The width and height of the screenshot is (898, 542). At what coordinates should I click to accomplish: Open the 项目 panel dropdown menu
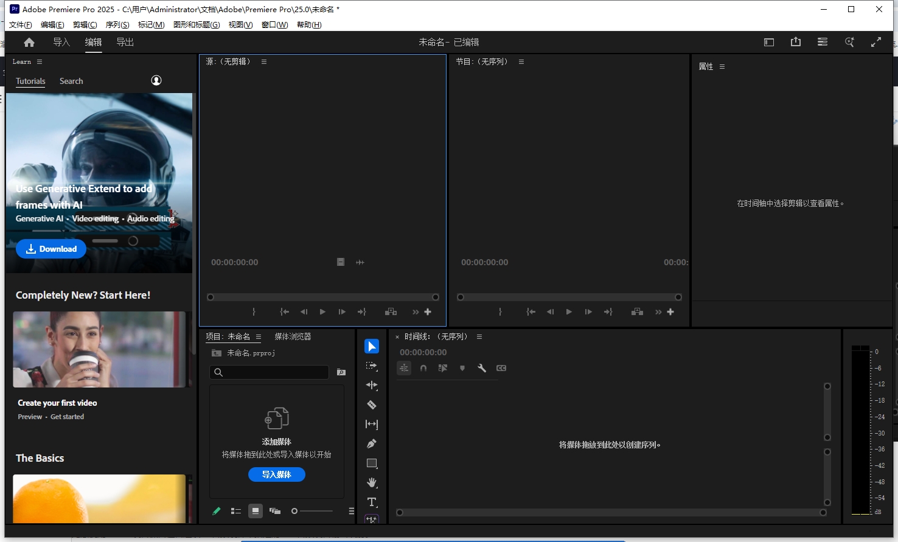258,336
